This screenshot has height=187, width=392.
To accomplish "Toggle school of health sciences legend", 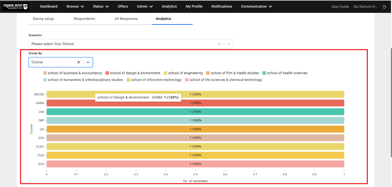I will [x=285, y=73].
